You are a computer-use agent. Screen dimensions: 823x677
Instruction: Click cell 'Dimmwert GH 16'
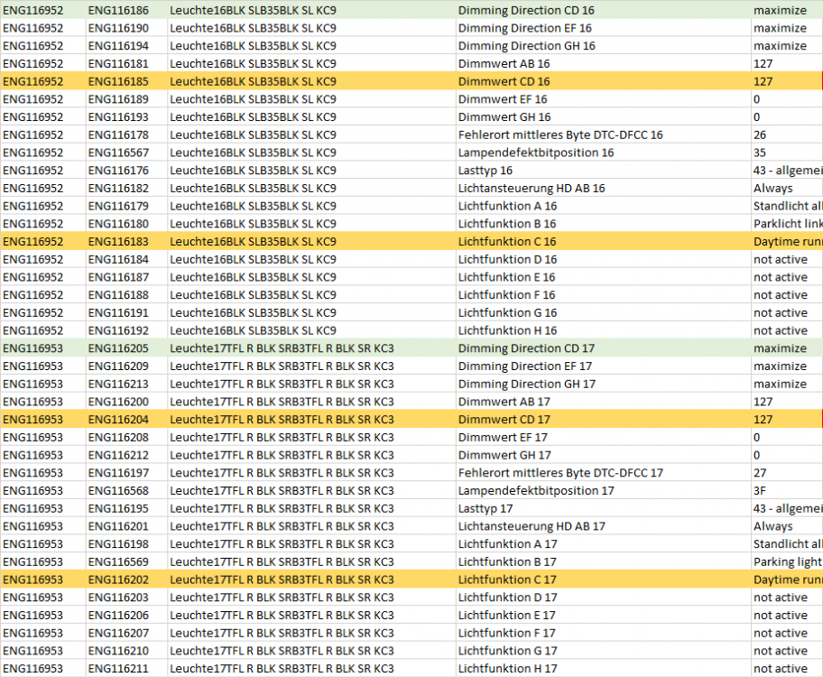click(603, 117)
